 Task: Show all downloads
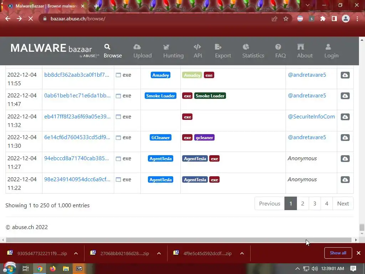click(338, 253)
